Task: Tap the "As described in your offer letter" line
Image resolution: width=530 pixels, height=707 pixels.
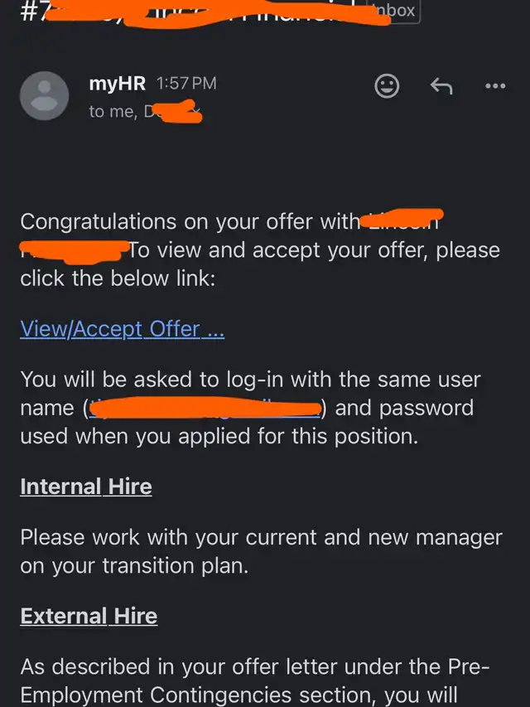Action: [x=255, y=667]
